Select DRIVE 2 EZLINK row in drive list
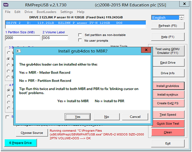Screen dimensions: 192x152 point(76,23)
